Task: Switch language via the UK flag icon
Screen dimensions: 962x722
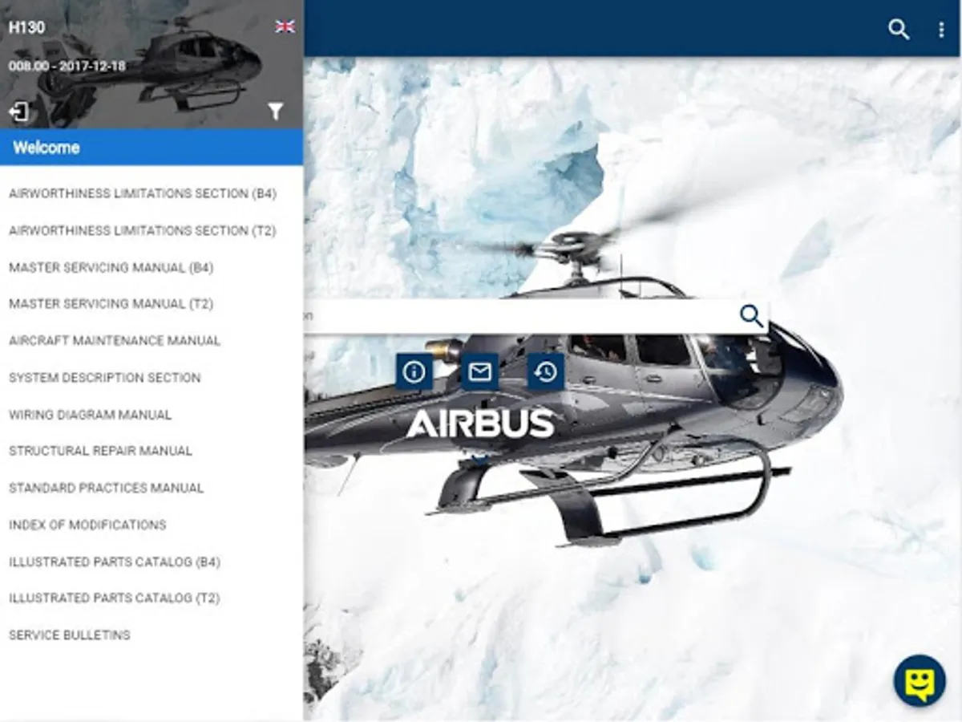Action: [285, 26]
